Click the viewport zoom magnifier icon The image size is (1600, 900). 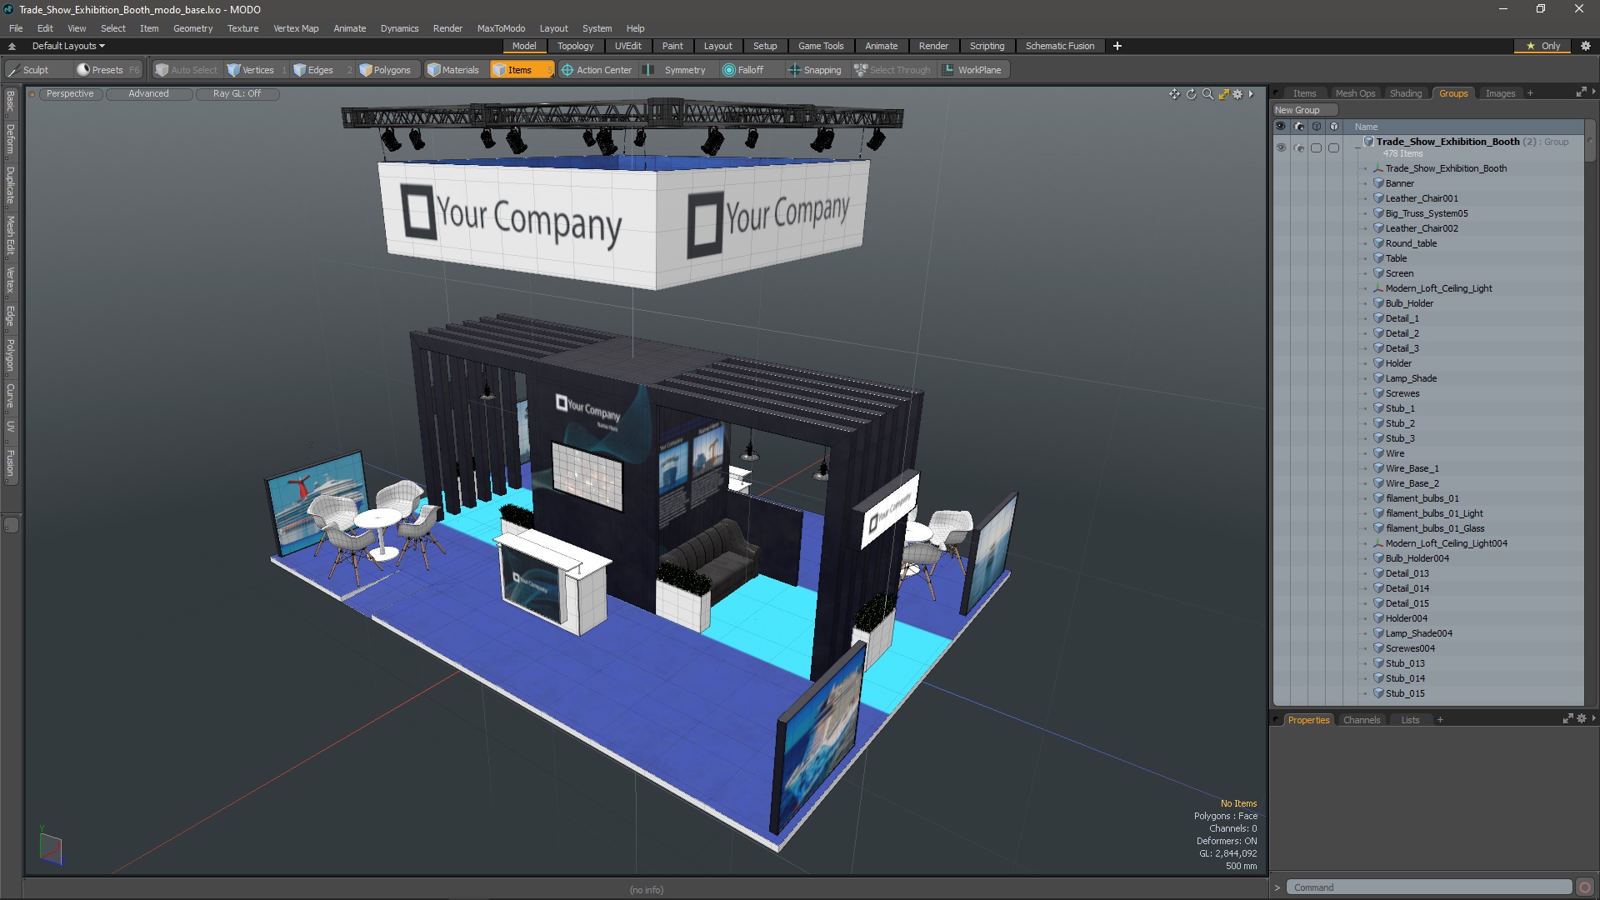point(1207,94)
